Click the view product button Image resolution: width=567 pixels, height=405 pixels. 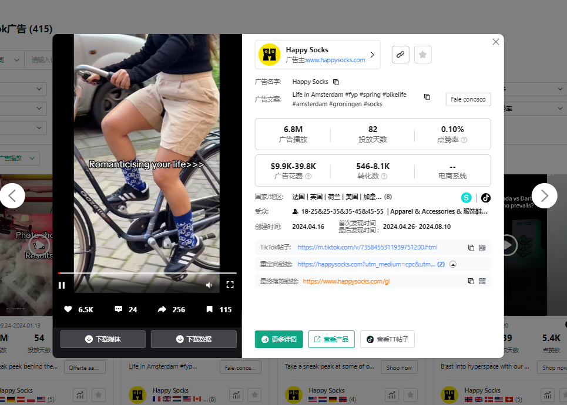tap(331, 339)
